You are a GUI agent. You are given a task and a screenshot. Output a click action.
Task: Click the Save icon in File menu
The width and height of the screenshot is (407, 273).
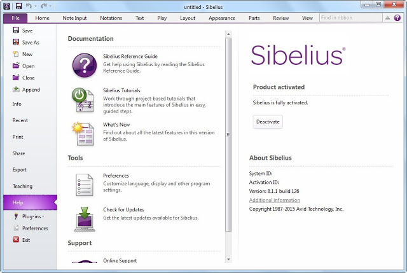tap(16, 30)
